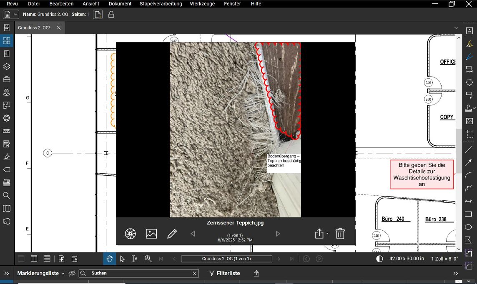477x284 pixels.
Task: Activate the Text Select tool in bottom bar
Action: pos(135,259)
